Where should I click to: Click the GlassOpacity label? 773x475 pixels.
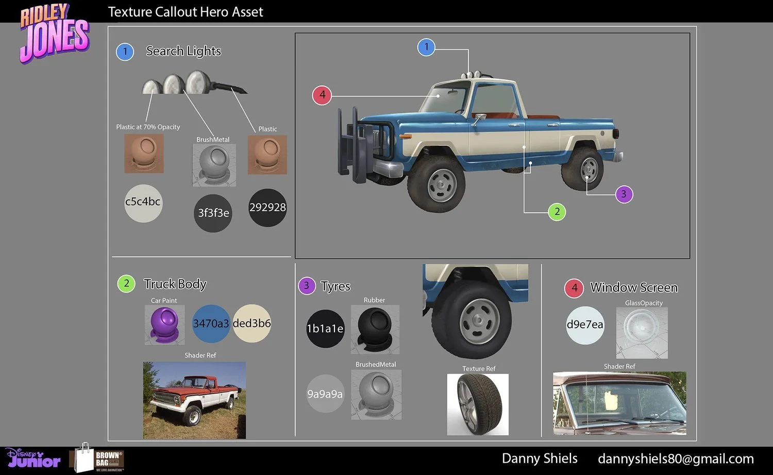tap(644, 303)
